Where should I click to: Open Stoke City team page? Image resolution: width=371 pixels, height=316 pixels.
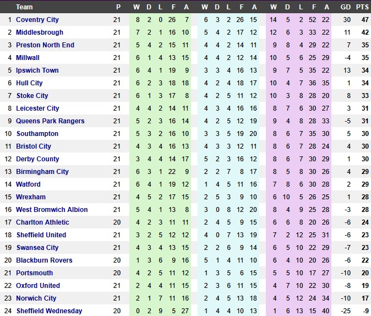click(32, 96)
